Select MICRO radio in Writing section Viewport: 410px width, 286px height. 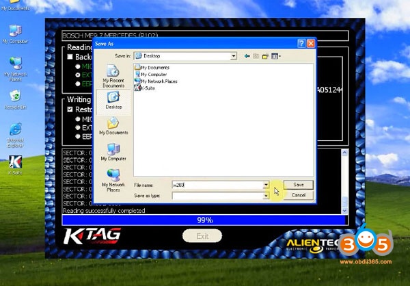coord(78,119)
